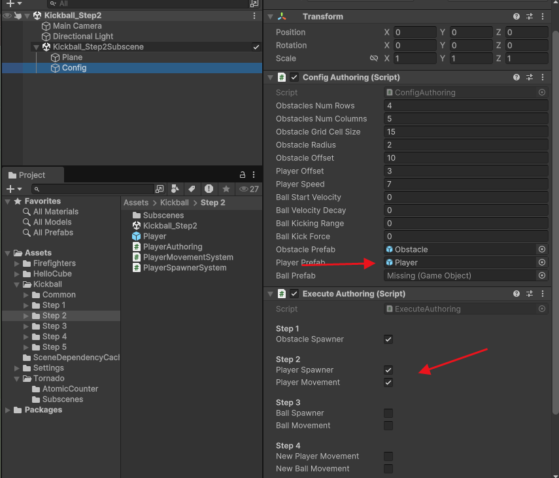Search by label in Project panel
Viewport: 559px width, 478px height.
point(192,189)
